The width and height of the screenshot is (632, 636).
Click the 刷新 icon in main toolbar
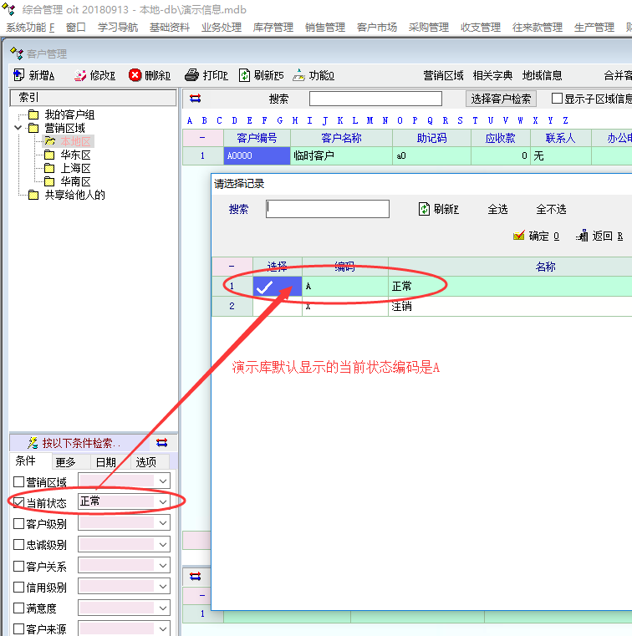click(x=245, y=76)
